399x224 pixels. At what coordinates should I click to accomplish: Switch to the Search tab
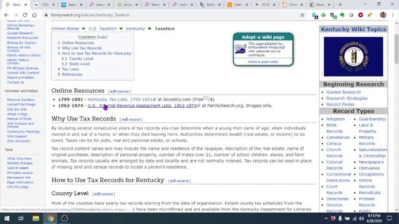[x=72, y=4]
